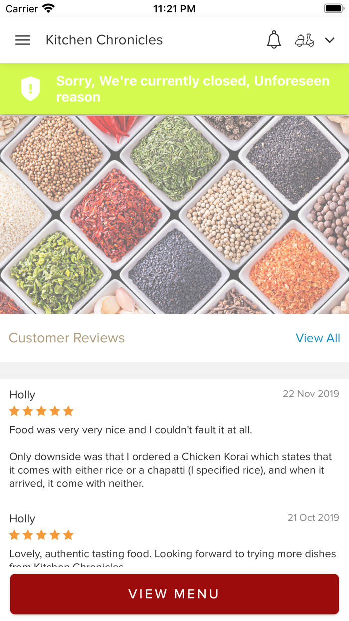
Task: Tap the notification bell icon
Action: click(274, 40)
